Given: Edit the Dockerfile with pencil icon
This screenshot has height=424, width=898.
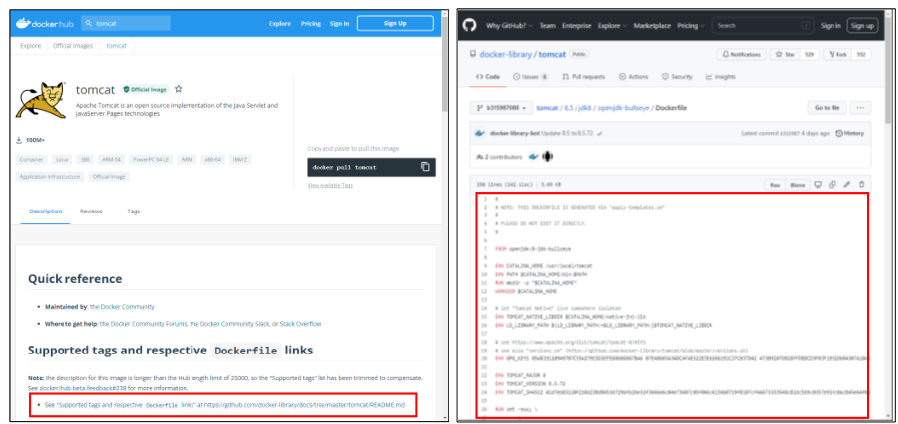Looking at the screenshot, I should pyautogui.click(x=847, y=185).
